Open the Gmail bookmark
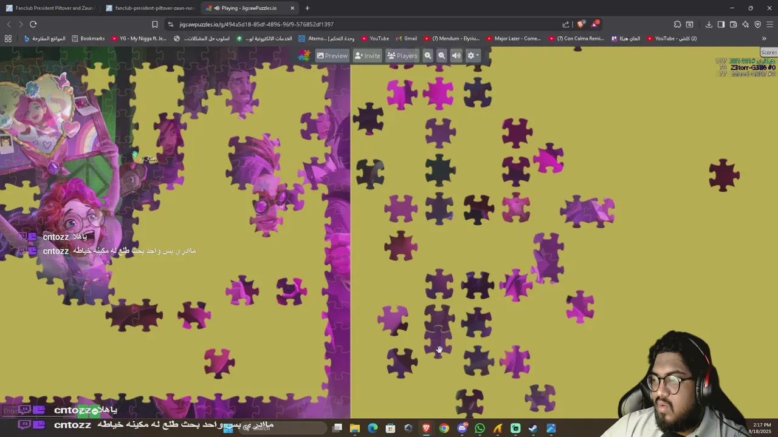 (x=406, y=38)
